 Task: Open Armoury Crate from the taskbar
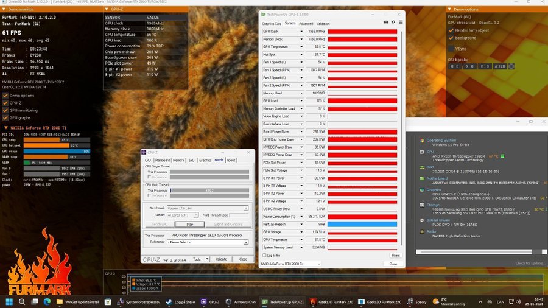(x=242, y=301)
